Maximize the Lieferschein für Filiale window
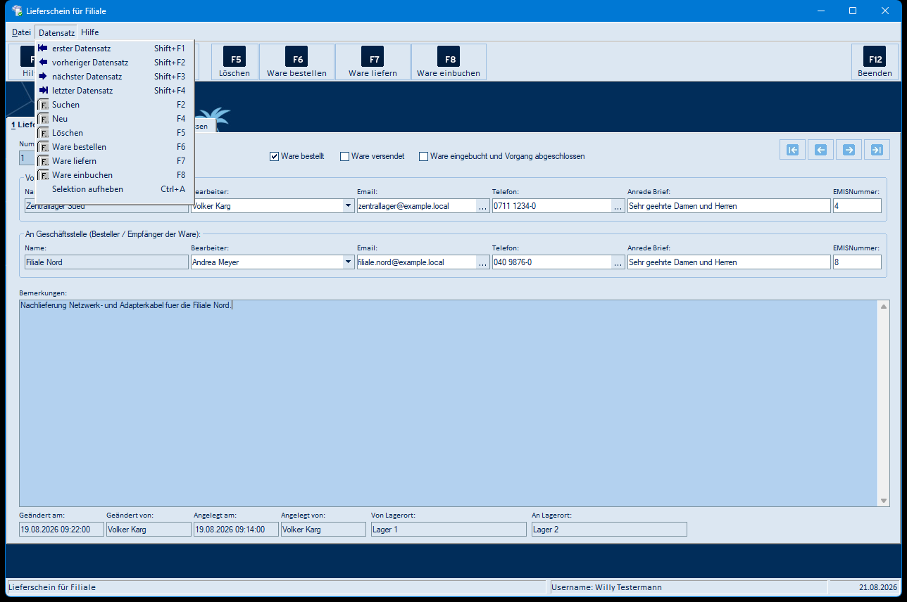Image resolution: width=907 pixels, height=602 pixels. tap(853, 11)
